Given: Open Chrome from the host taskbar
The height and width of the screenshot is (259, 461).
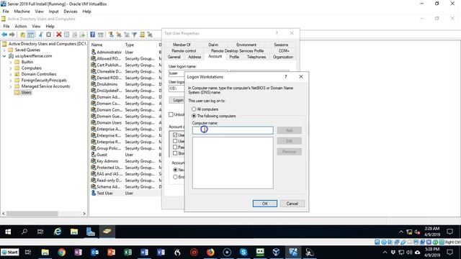Looking at the screenshot, I should click(61, 253).
